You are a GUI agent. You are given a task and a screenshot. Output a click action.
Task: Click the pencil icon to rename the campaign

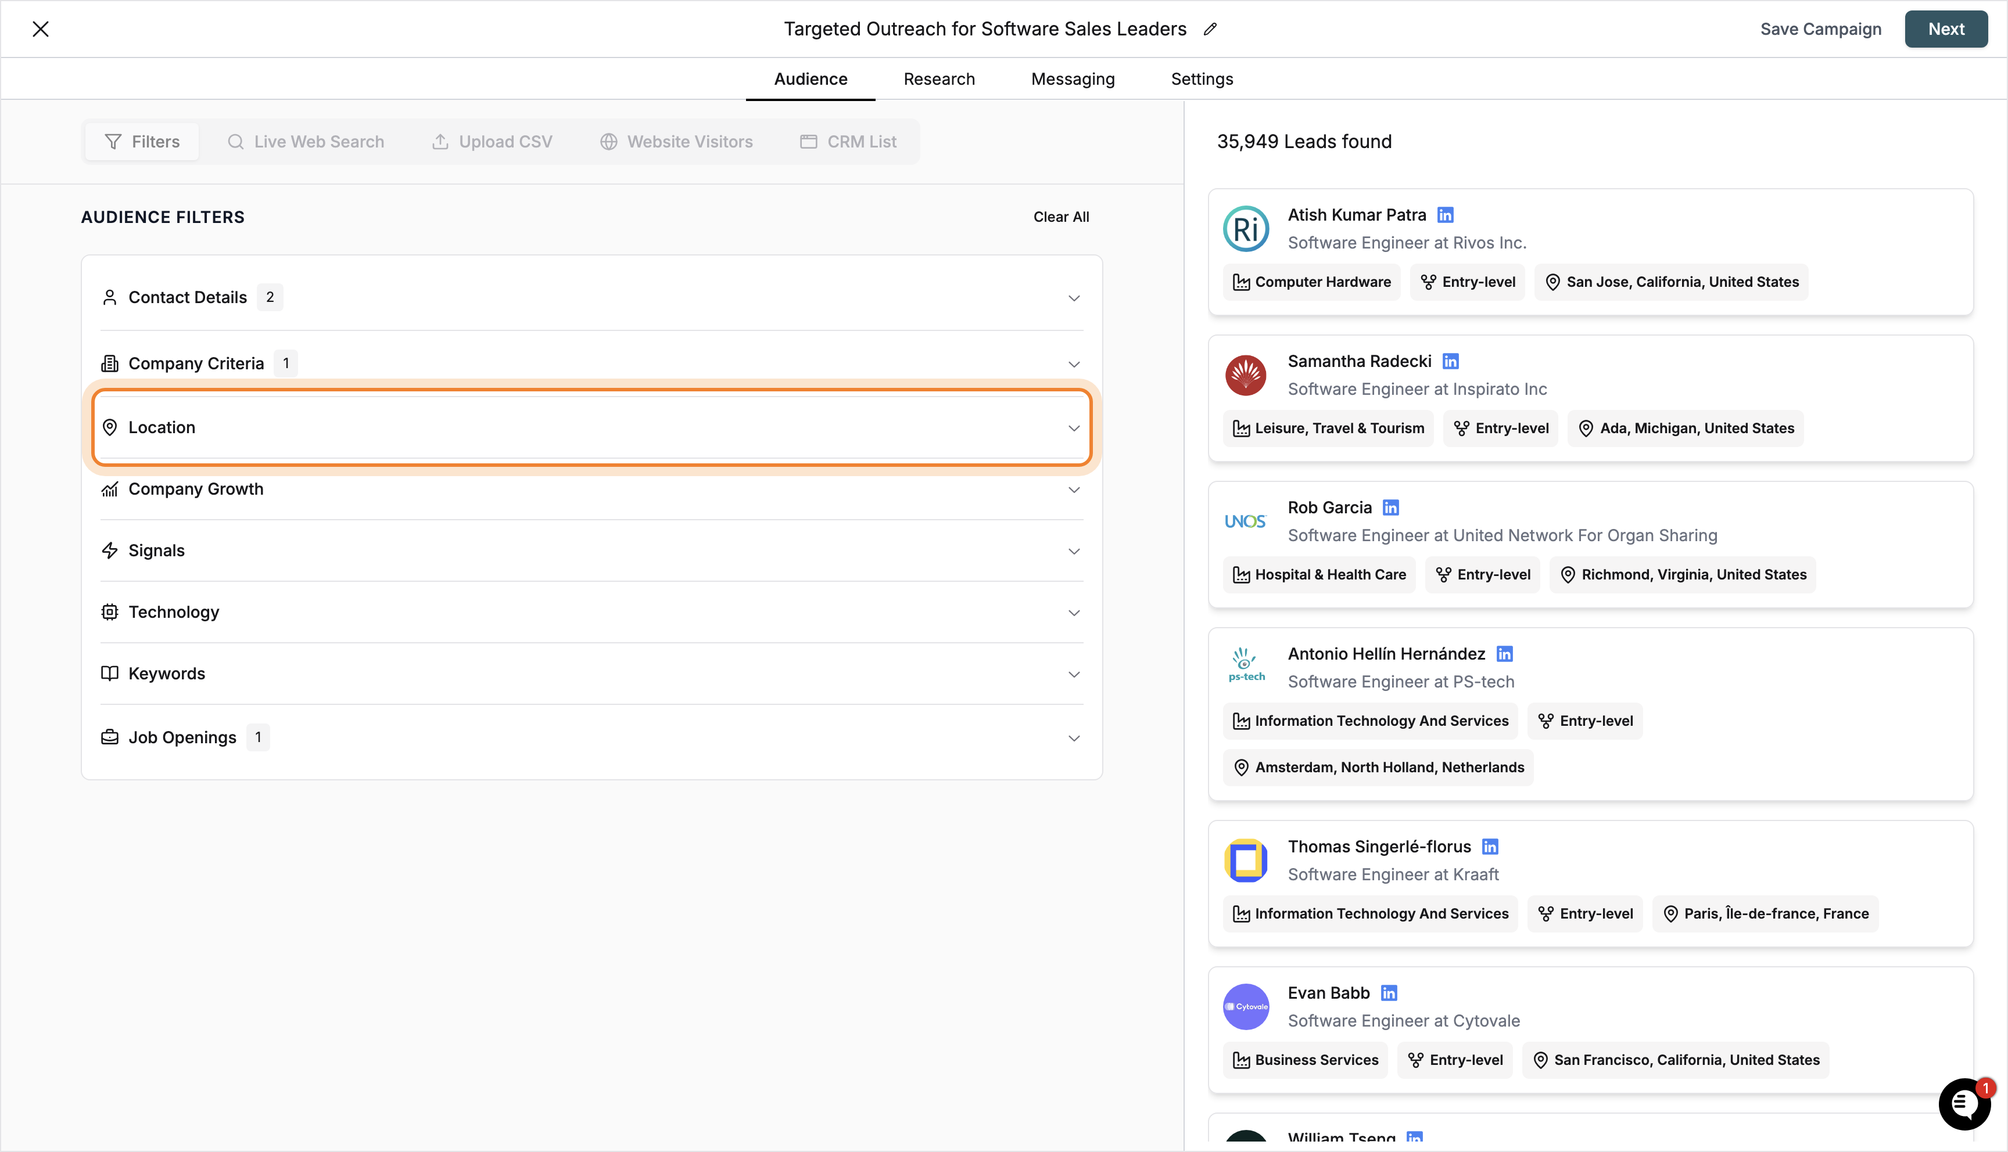tap(1210, 28)
